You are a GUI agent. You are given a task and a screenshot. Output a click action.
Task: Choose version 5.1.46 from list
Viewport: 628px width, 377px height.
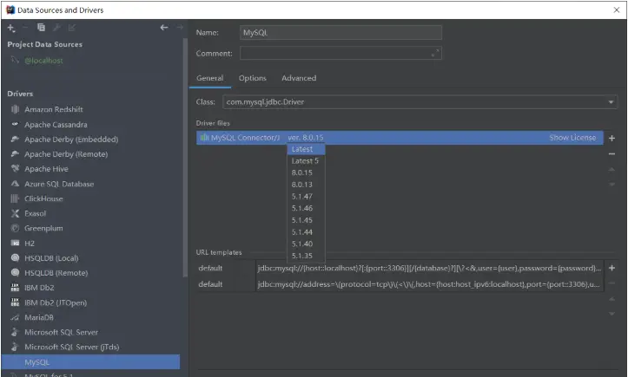(x=306, y=208)
